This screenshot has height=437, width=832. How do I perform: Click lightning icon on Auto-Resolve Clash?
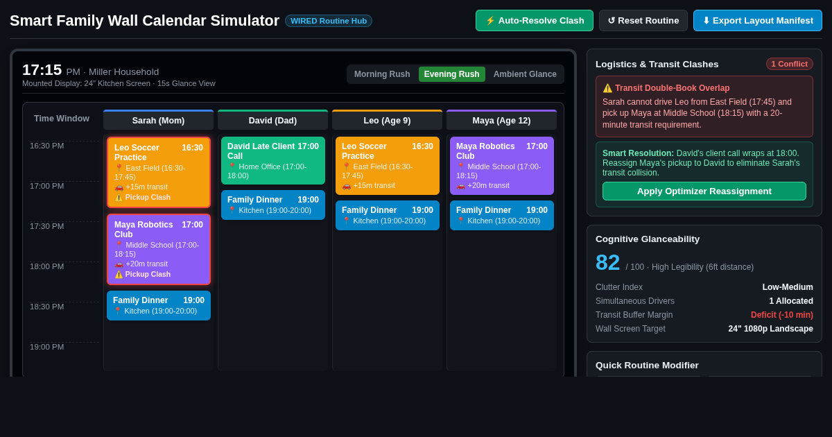[x=490, y=21]
